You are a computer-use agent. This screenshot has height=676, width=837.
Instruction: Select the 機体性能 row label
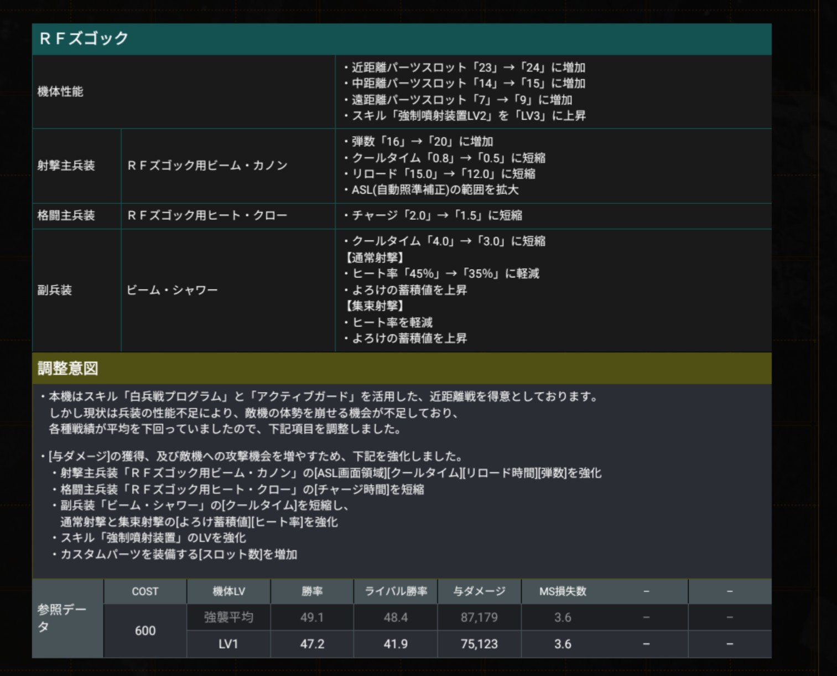[60, 92]
